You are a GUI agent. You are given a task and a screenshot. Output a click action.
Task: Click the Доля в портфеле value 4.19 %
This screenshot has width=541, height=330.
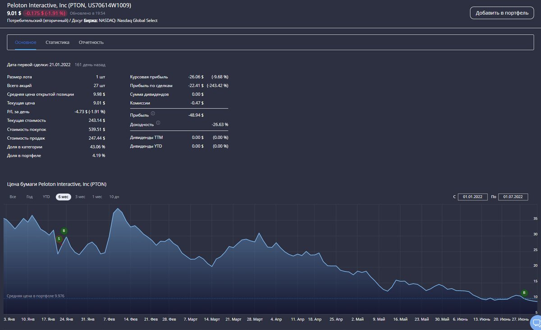pos(99,156)
